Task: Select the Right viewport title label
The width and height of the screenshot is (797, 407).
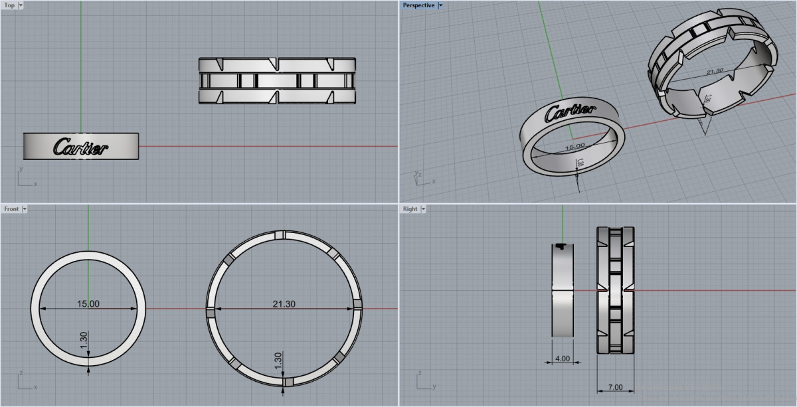Action: coord(410,209)
